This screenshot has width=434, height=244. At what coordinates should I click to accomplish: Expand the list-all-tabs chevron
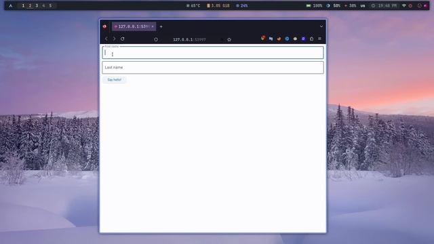click(x=321, y=26)
